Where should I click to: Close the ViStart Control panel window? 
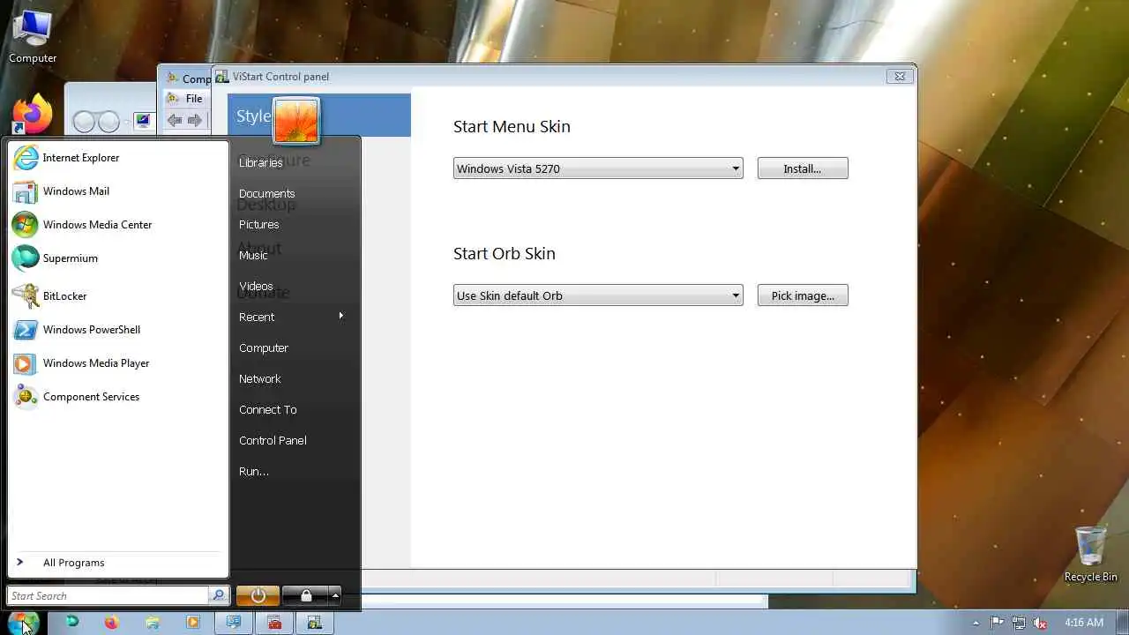(899, 77)
